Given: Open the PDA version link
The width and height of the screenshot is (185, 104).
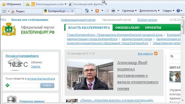Looking at the screenshot, I should click(x=3, y=20).
